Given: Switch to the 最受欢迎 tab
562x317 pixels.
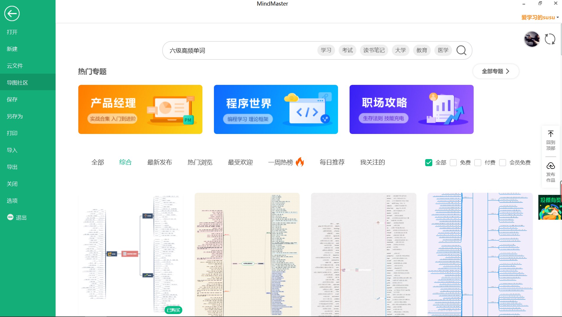Looking at the screenshot, I should [x=240, y=162].
